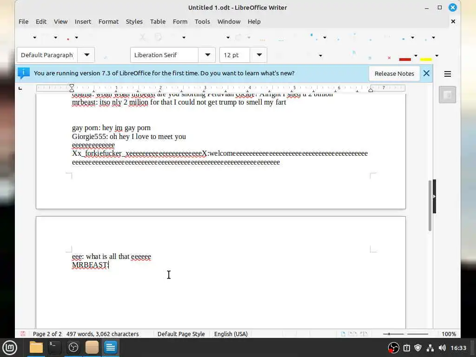Open the network tray icon
476x357 pixels.
(430, 348)
